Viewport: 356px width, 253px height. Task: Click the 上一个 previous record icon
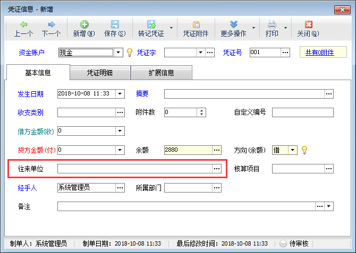tap(23, 24)
